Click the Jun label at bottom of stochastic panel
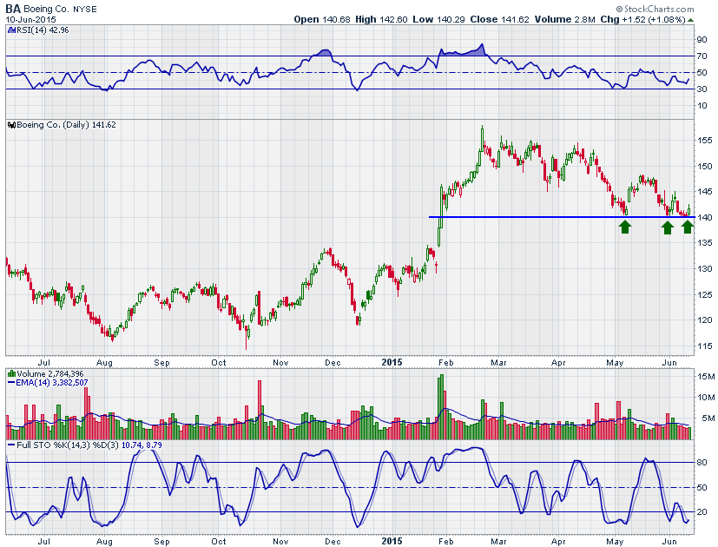This screenshot has height=547, width=718. 669,542
